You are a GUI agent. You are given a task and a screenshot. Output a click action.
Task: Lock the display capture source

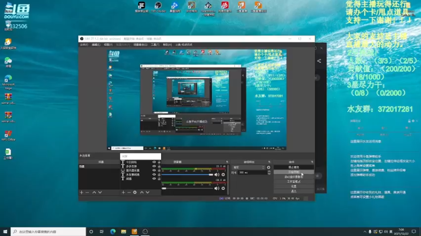tap(159, 170)
